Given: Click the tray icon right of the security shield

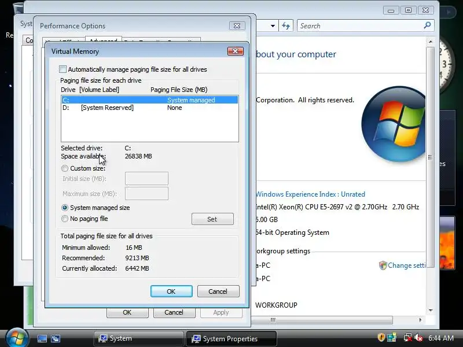Looking at the screenshot, I should pos(392,338).
